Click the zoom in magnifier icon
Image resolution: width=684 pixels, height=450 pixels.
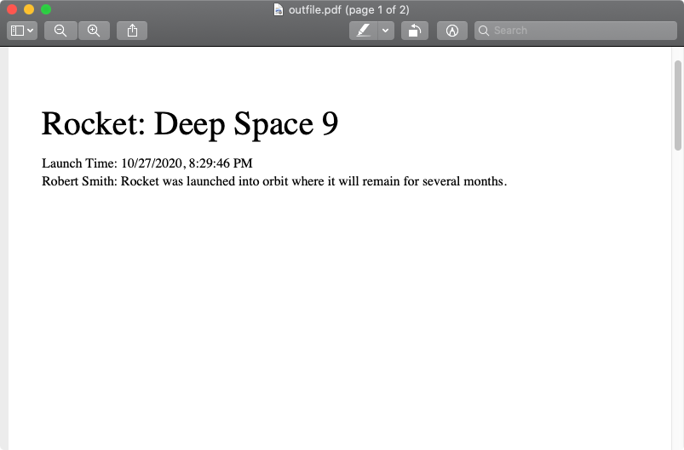point(94,31)
